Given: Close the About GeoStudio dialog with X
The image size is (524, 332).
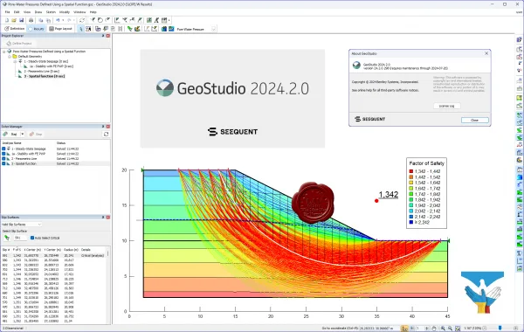Looking at the screenshot, I should point(486,53).
